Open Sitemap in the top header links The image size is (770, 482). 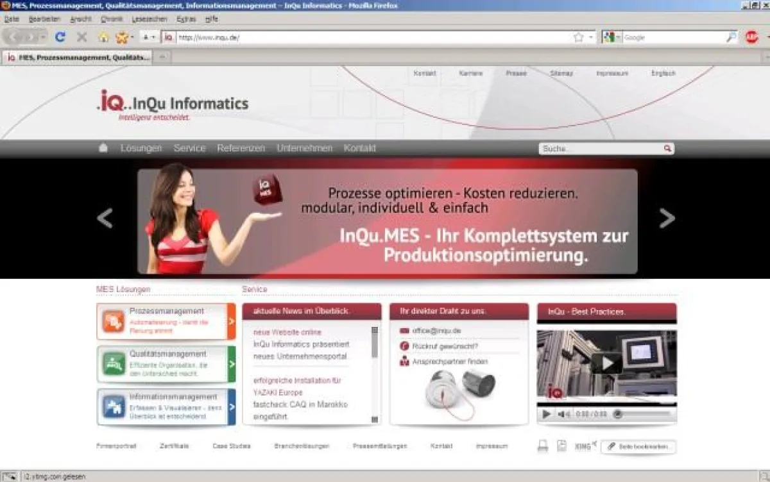click(561, 73)
